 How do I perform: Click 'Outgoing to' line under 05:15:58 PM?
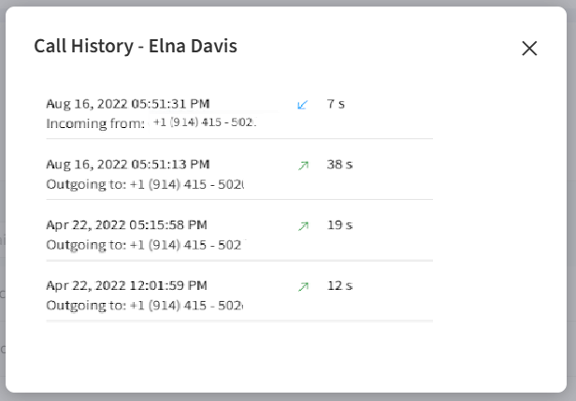tap(143, 245)
